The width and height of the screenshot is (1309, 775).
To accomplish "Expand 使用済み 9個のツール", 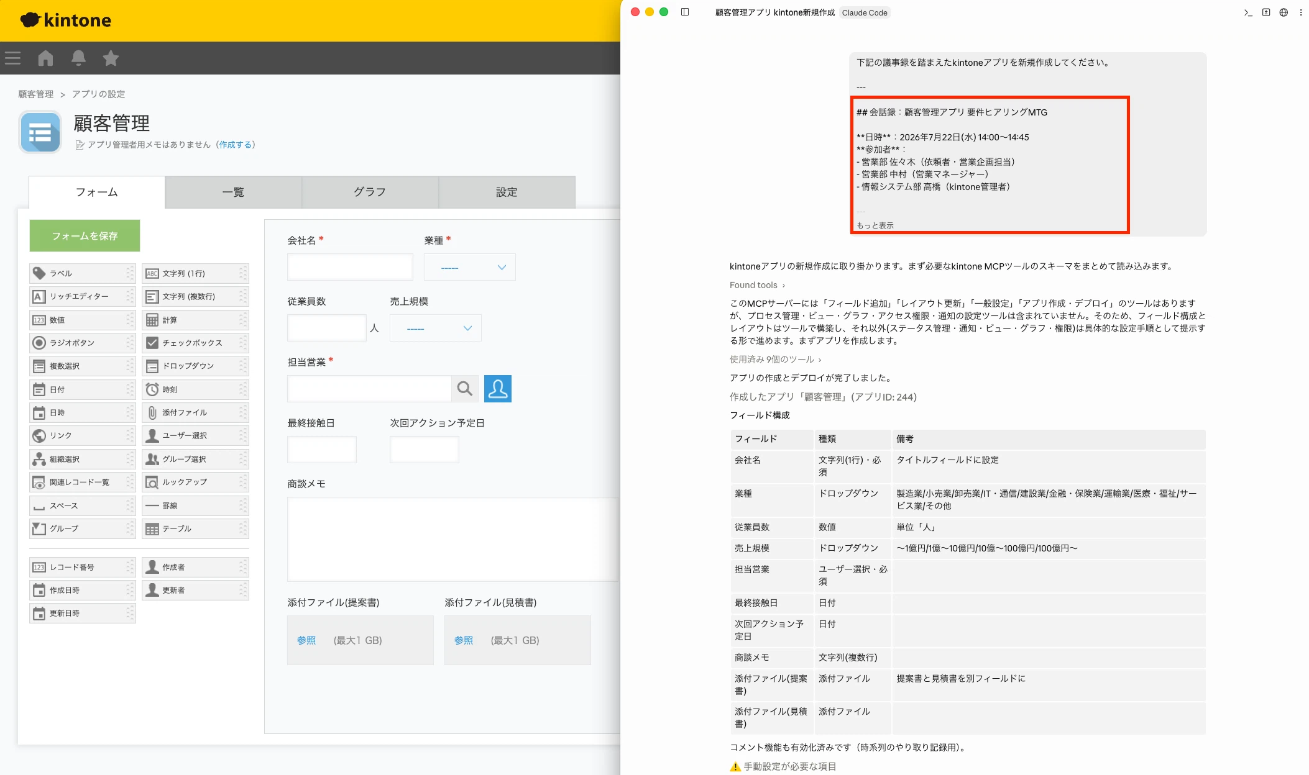I will [x=775, y=360].
